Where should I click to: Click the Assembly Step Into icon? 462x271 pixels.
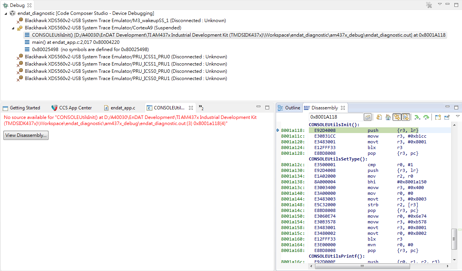[417, 117]
